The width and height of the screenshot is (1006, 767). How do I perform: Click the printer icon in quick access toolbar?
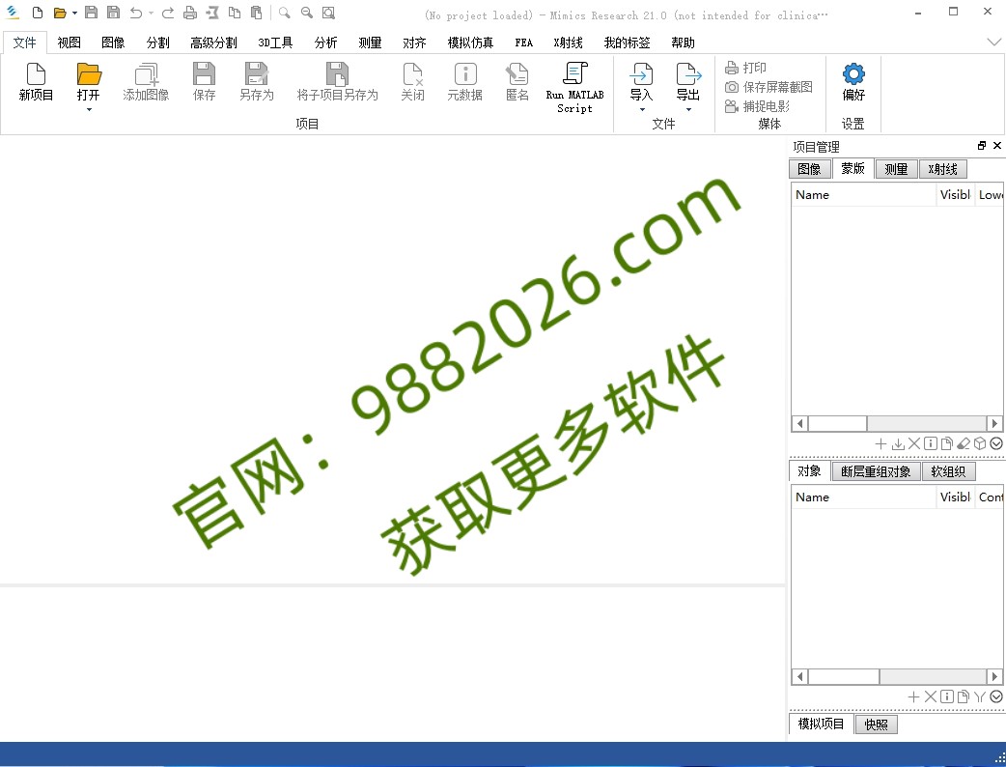[190, 13]
